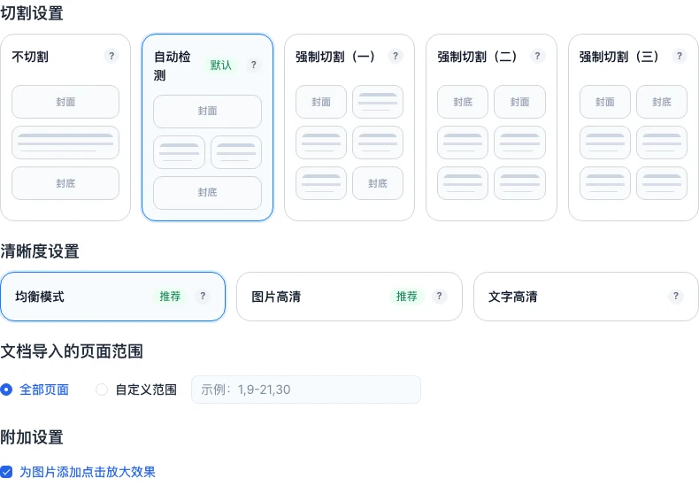This screenshot has height=486, width=699.
Task: Open help for 不切割 option
Action: 111,56
